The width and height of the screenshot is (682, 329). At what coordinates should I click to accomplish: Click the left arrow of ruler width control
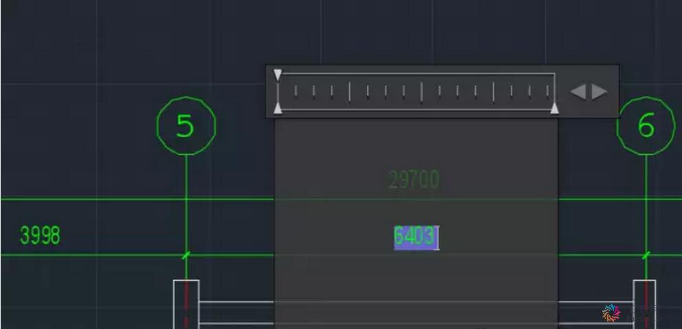[578, 92]
